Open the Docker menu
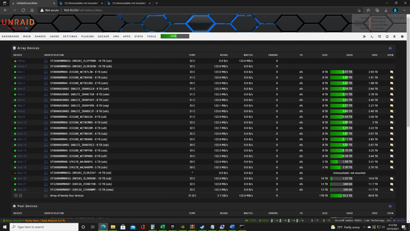This screenshot has width=410, height=231. [x=104, y=37]
